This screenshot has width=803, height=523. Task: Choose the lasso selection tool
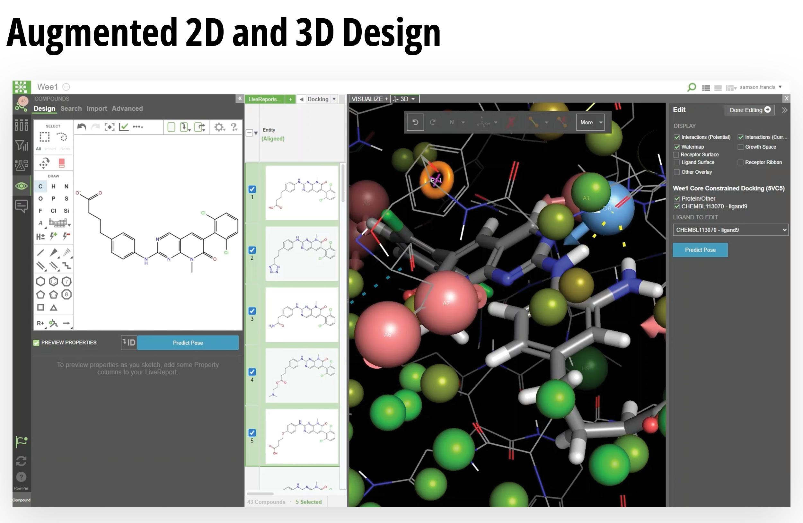[x=62, y=136]
